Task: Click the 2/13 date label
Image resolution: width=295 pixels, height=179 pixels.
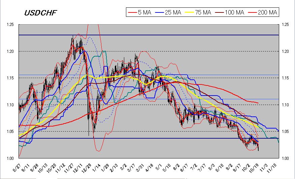Action: tap(113, 168)
